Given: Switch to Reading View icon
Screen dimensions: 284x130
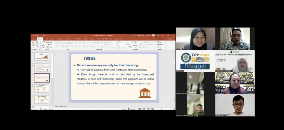Looking at the screenshot, I should [x=148, y=109].
